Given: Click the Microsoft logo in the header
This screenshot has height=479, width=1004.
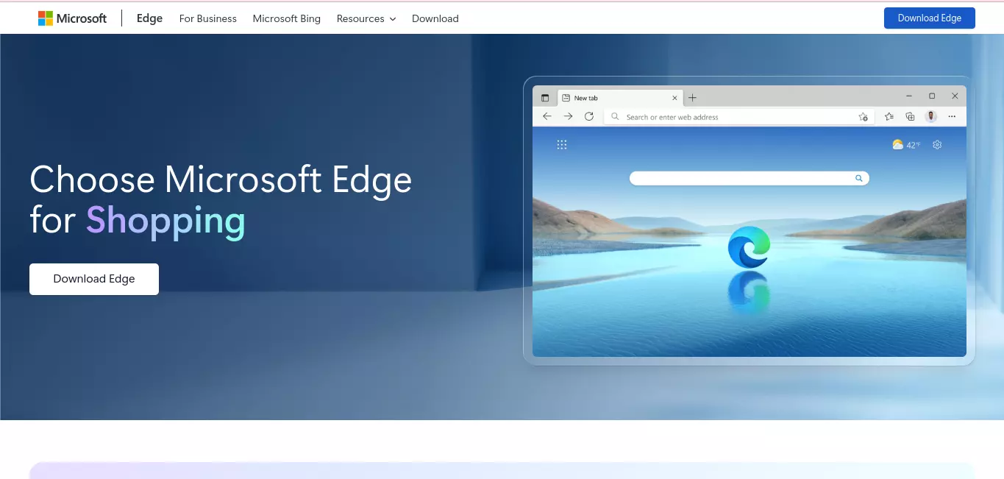Looking at the screenshot, I should (72, 18).
